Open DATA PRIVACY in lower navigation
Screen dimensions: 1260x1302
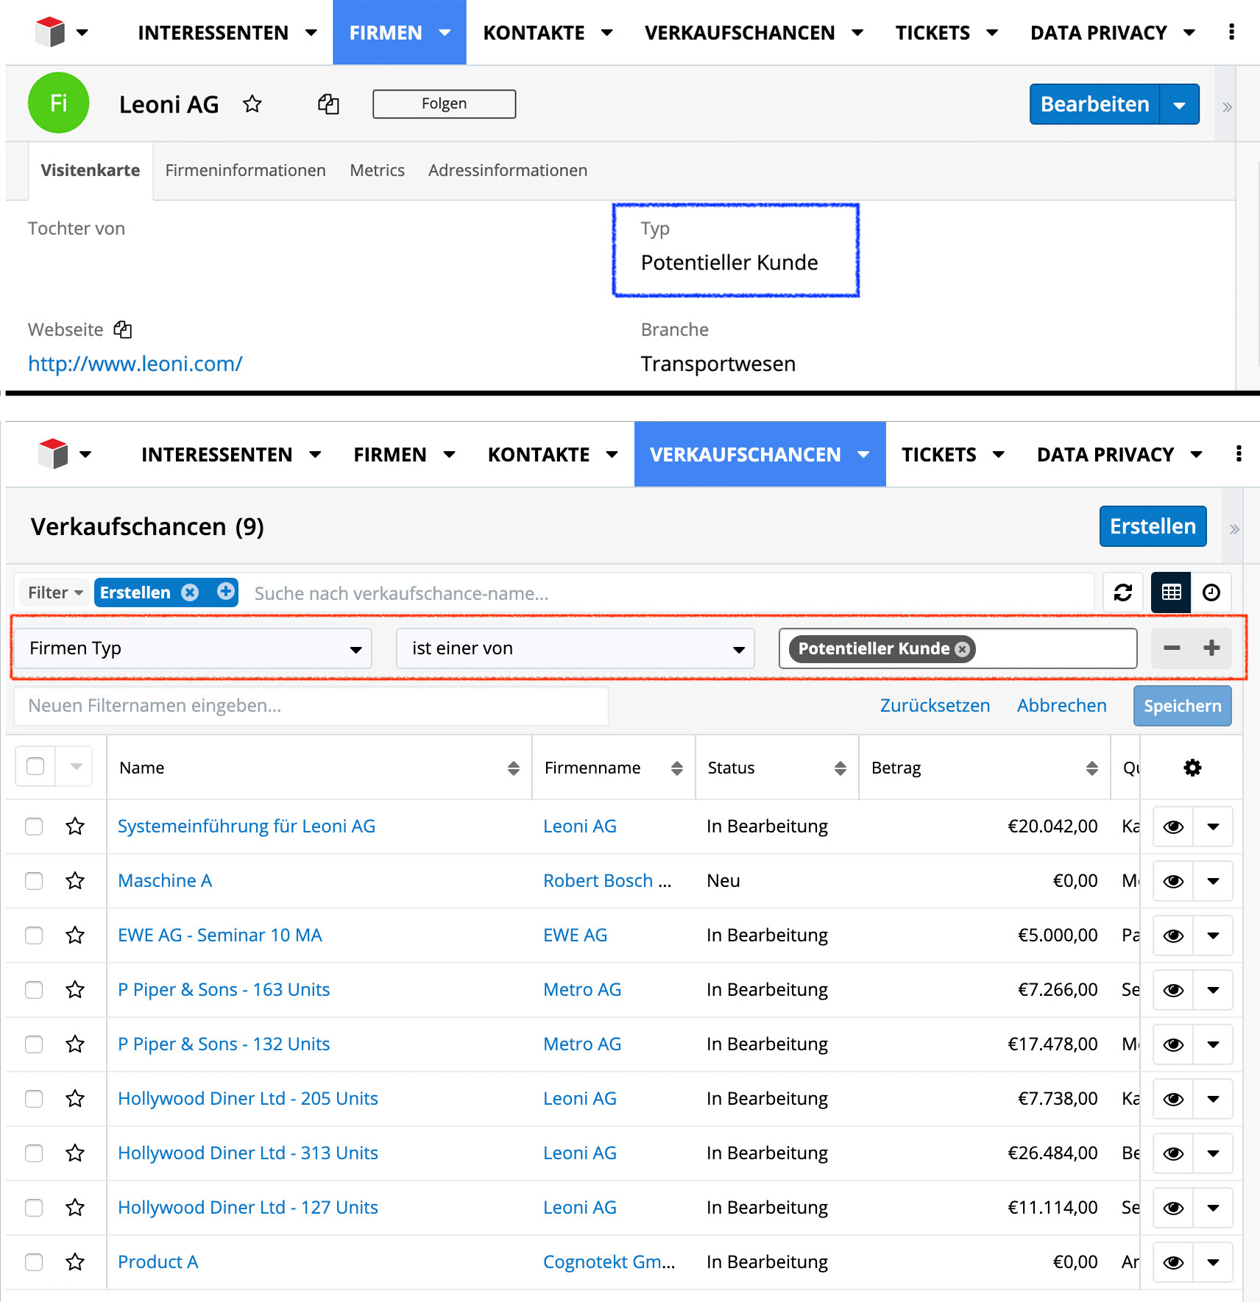[1105, 454]
